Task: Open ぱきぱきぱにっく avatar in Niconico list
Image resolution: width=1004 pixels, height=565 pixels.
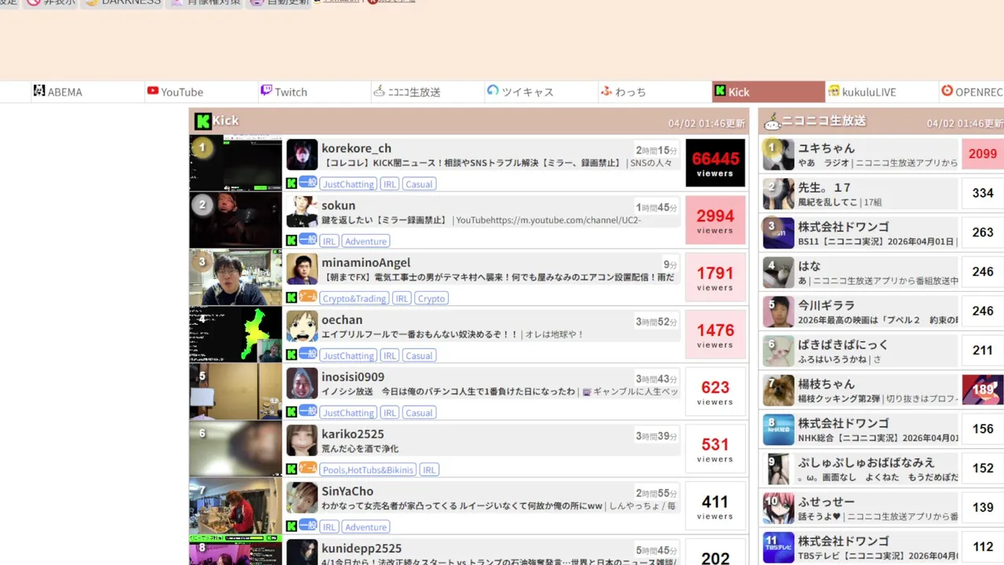Action: tap(779, 351)
